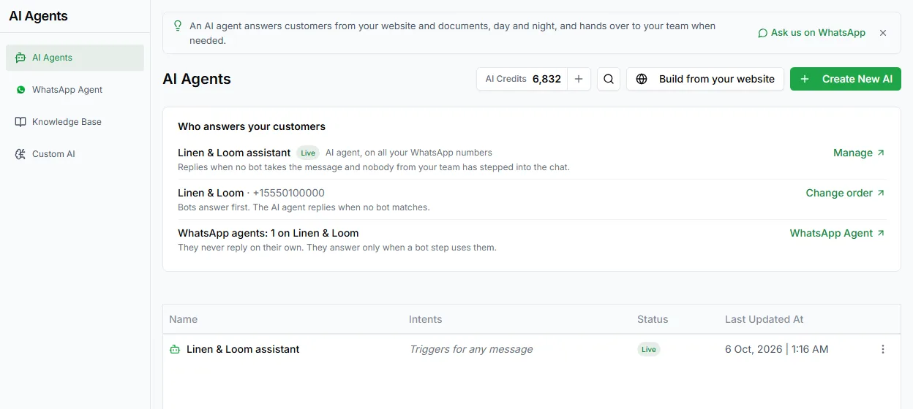The height and width of the screenshot is (409, 913).
Task: Open the Change order link
Action: point(845,193)
